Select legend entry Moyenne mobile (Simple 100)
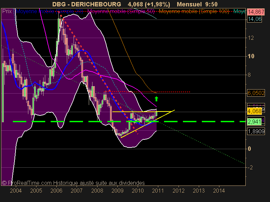270x202 pixels. (x=194, y=11)
